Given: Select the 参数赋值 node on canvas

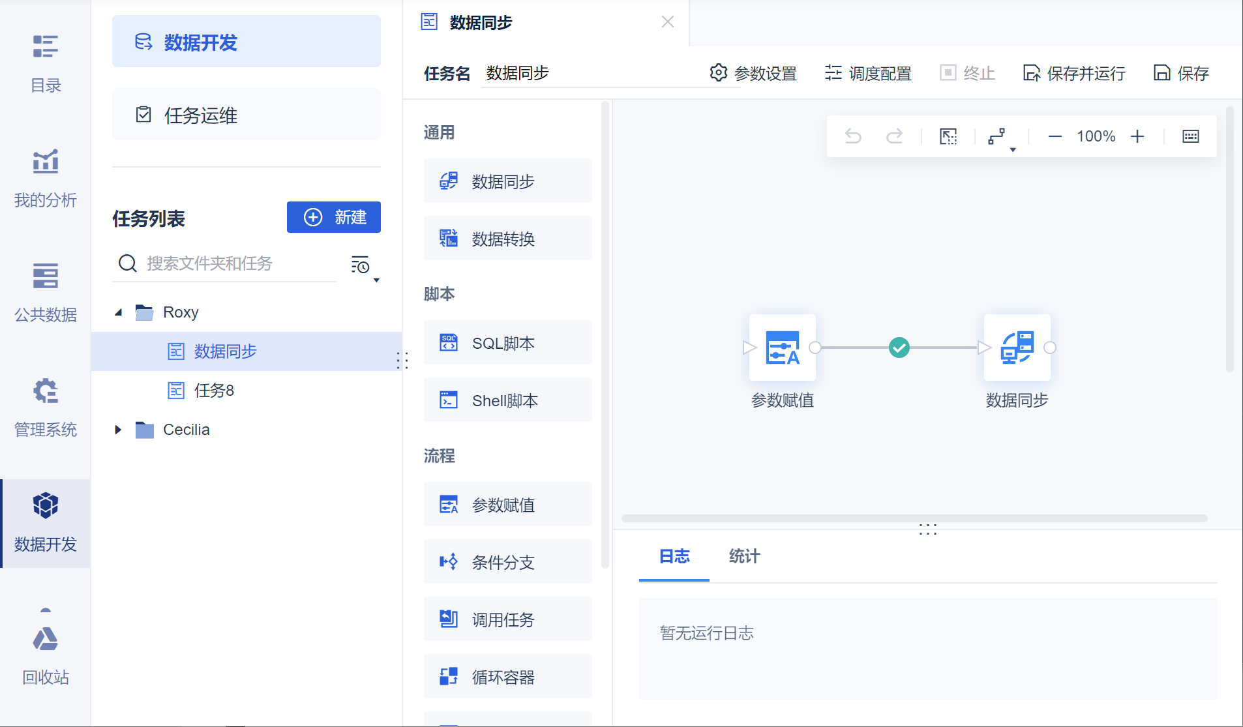Looking at the screenshot, I should 782,348.
